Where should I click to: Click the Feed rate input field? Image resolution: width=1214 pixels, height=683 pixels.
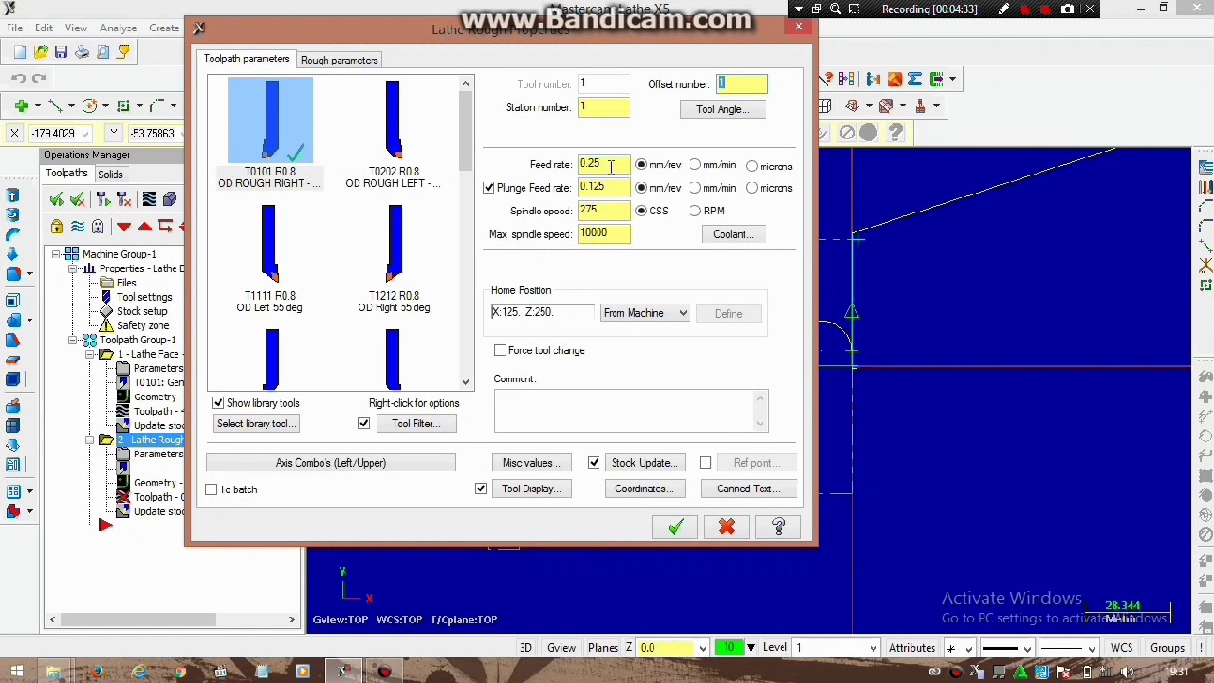coord(604,166)
